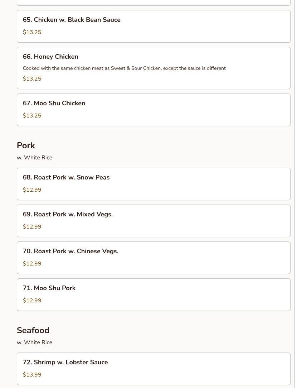The width and height of the screenshot is (302, 388).
Task: Select 65. Chicken w. Black Bean Sauce
Action: pos(154,26)
